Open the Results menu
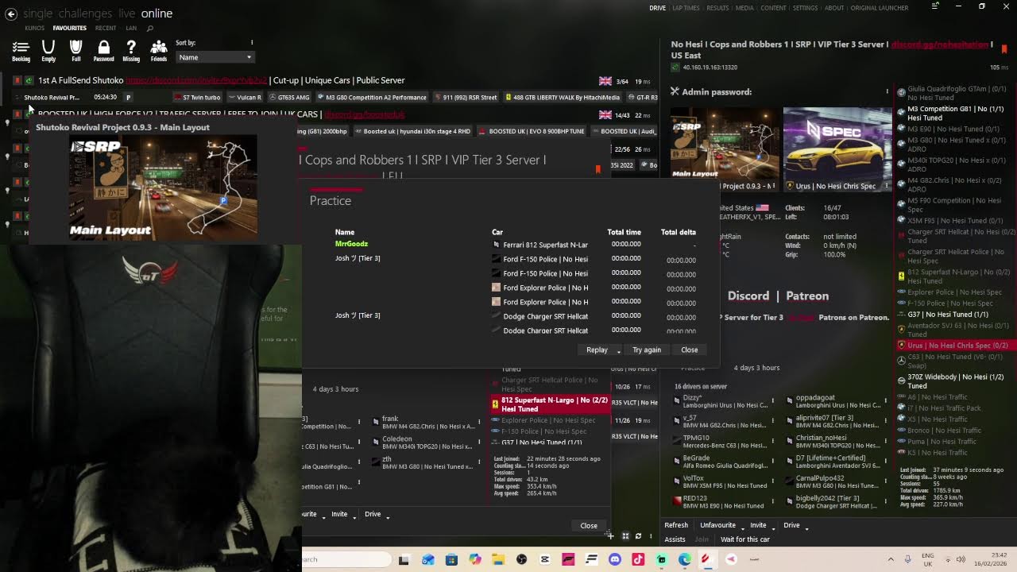This screenshot has width=1017, height=572. (717, 8)
